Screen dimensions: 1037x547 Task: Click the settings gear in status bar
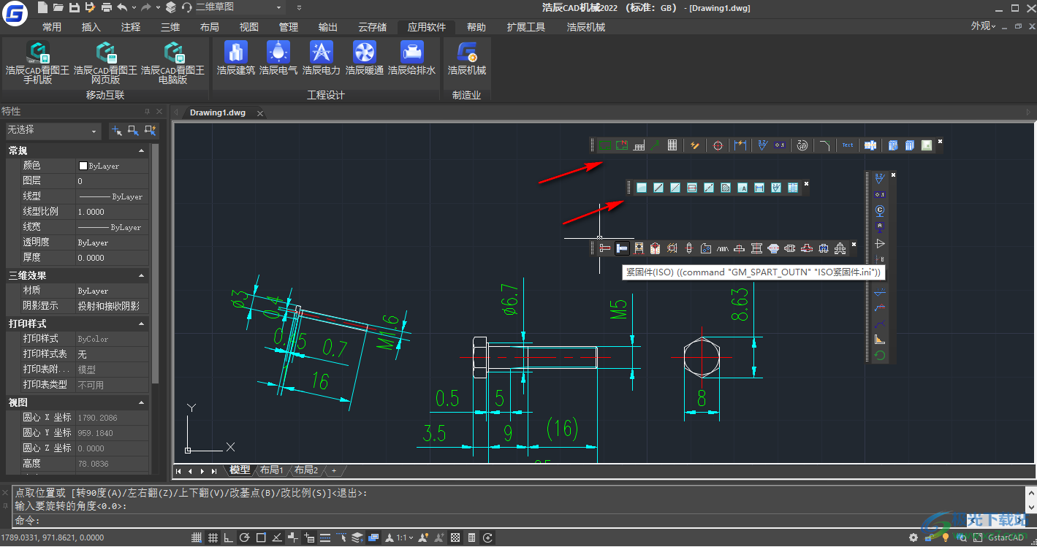[x=913, y=538]
